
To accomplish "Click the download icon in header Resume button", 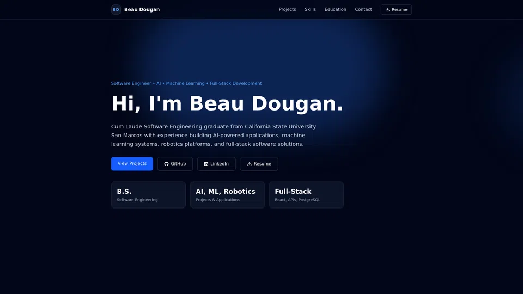I will (387, 10).
